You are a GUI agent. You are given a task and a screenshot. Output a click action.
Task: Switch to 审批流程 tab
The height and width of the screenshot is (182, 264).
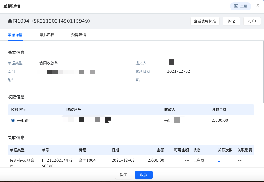coord(47,35)
